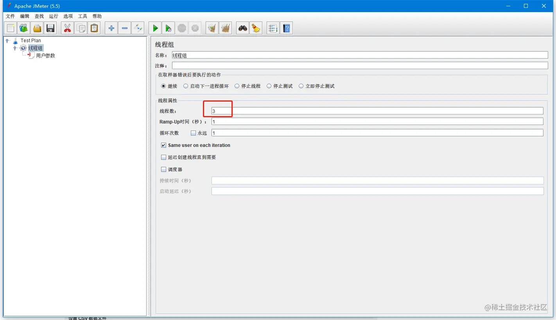Click the 持续时间（秒） field
The height and width of the screenshot is (320, 556).
377,181
